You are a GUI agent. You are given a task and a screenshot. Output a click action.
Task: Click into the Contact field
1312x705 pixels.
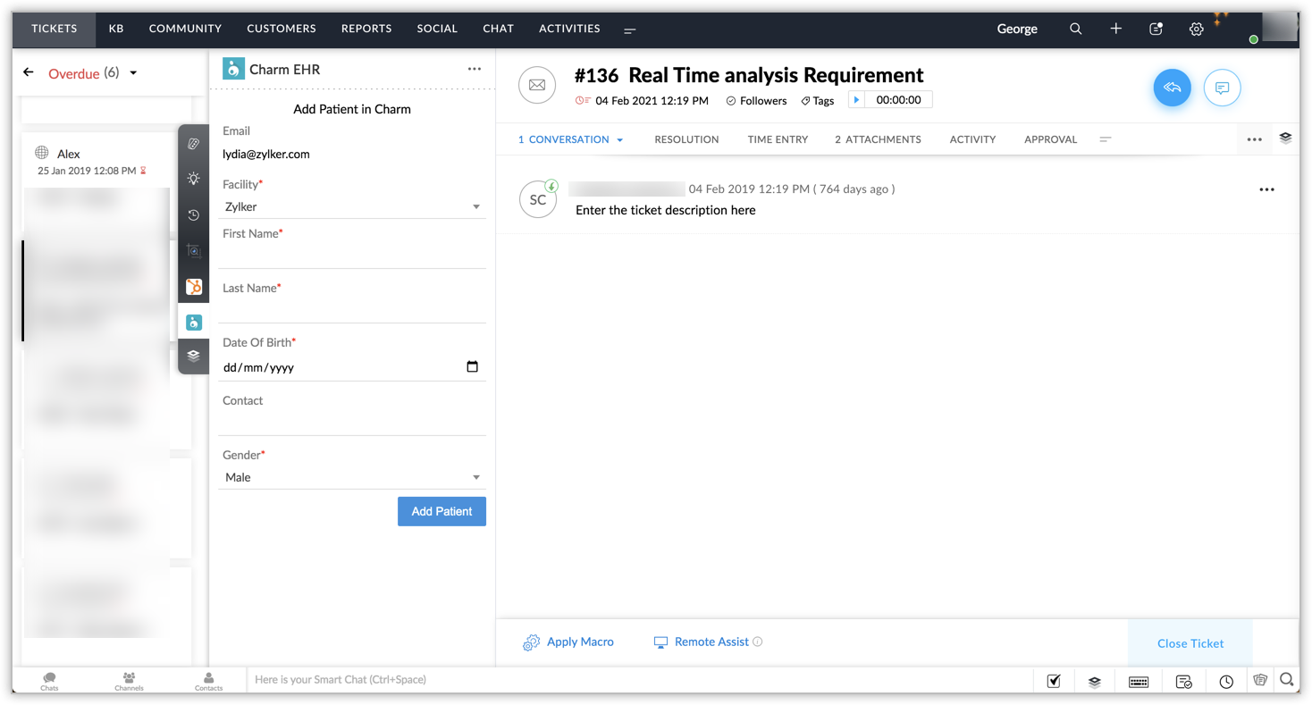[x=352, y=424]
